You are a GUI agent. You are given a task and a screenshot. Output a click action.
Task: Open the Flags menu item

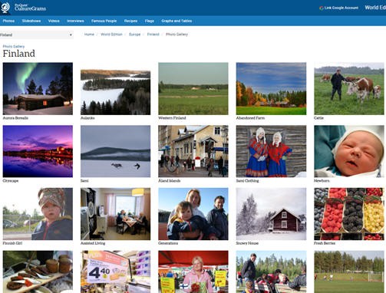tap(150, 21)
